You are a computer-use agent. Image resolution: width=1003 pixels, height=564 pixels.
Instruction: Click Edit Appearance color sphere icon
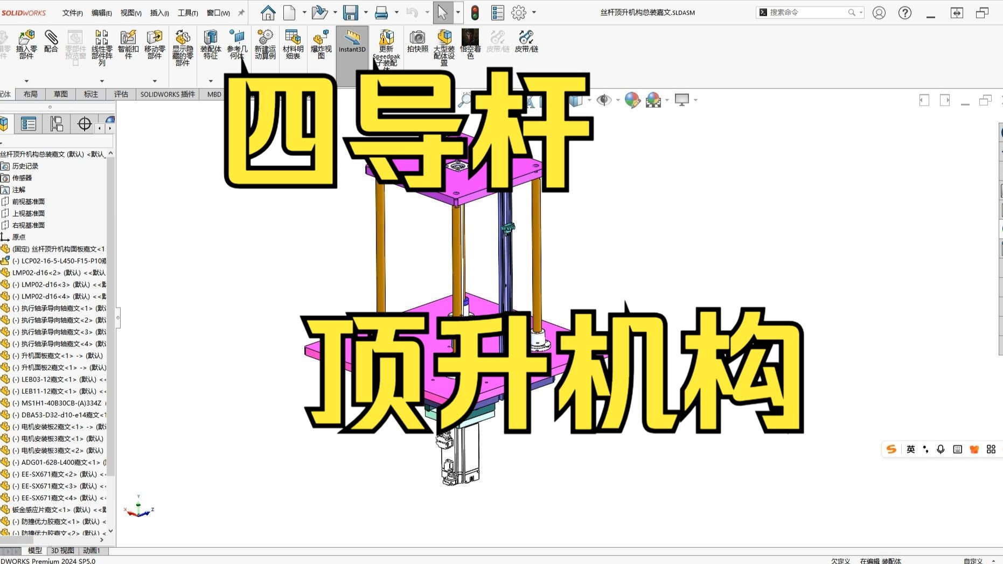632,100
